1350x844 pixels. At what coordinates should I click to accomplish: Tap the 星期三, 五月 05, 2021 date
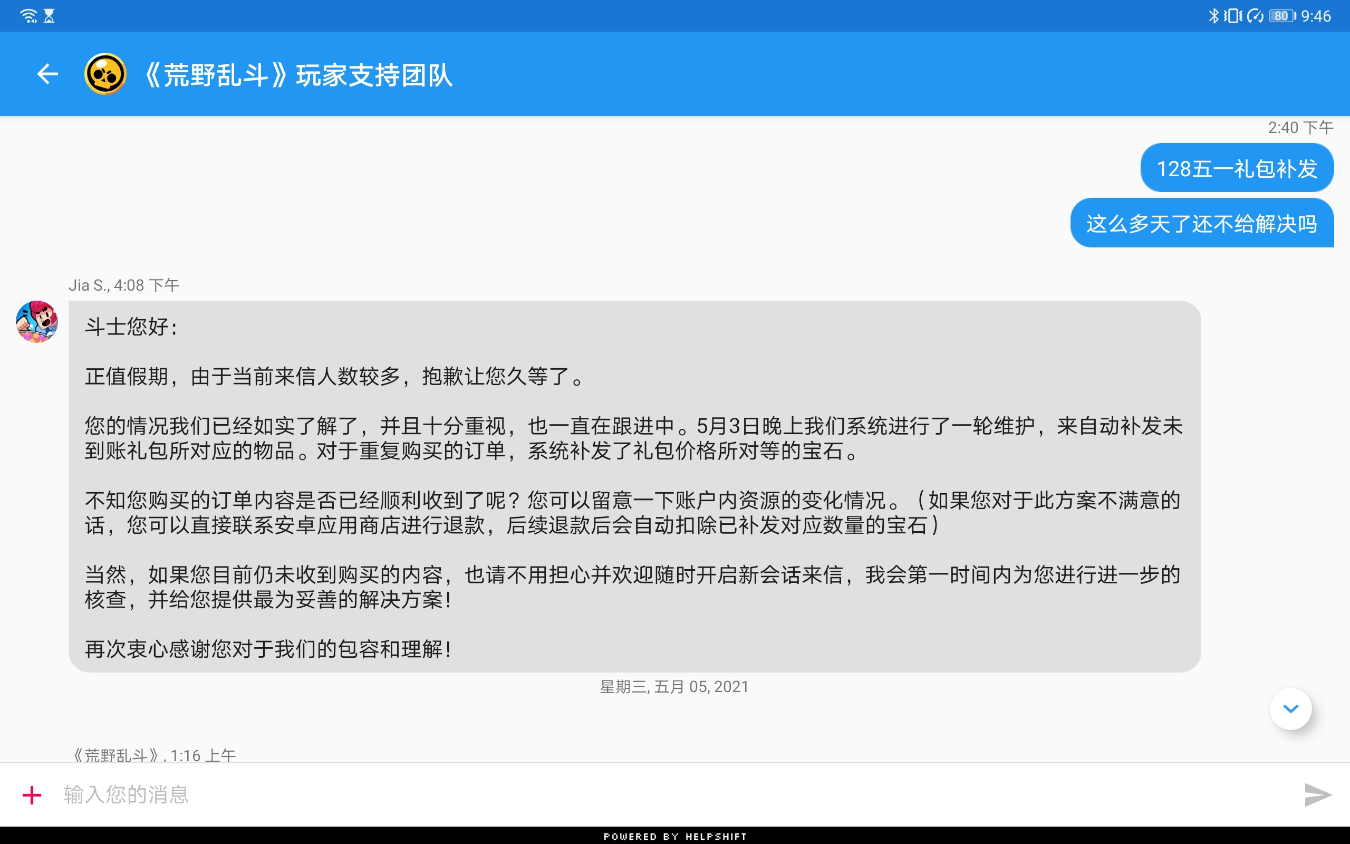pyautogui.click(x=674, y=687)
